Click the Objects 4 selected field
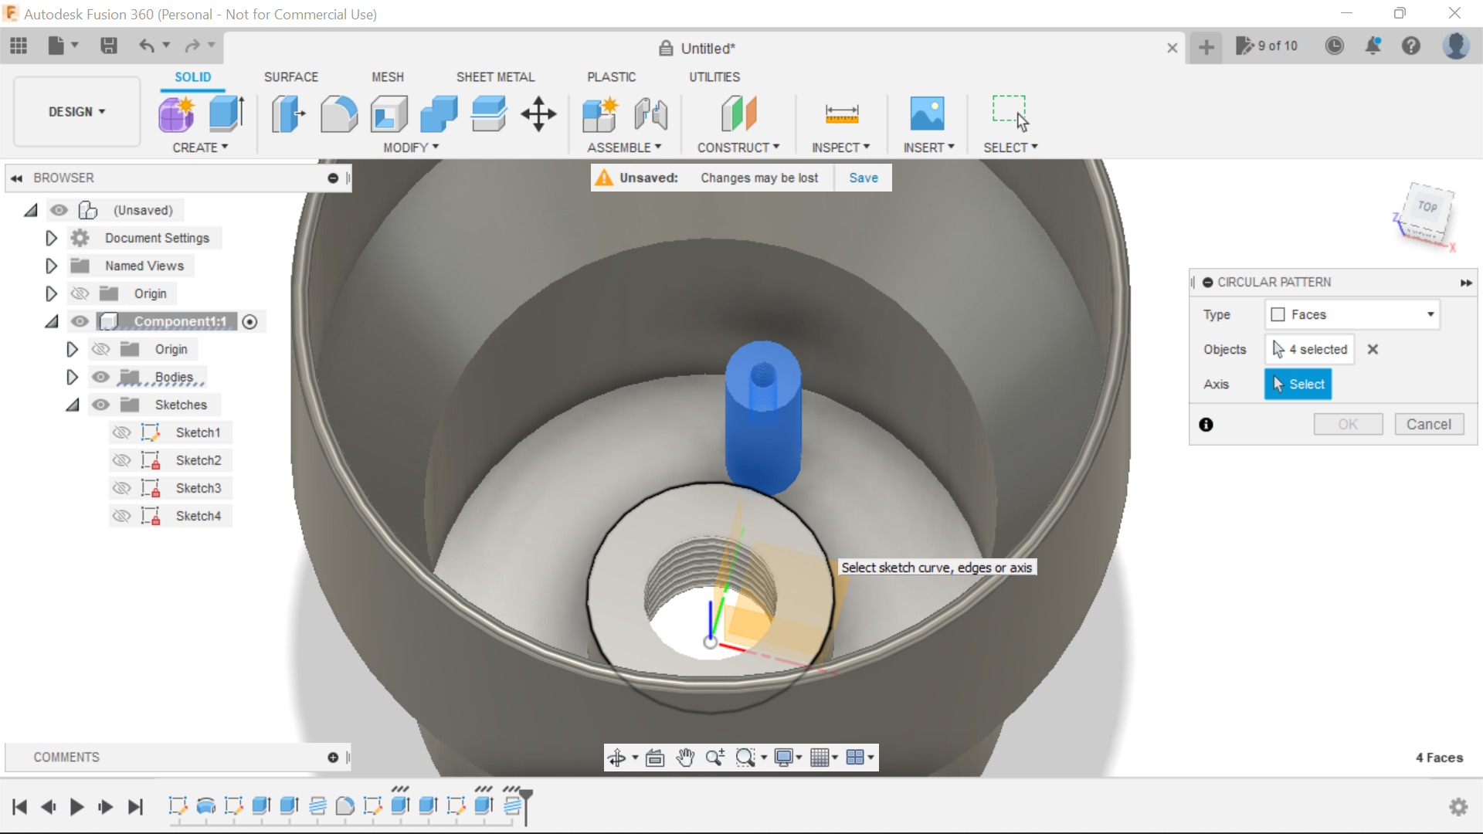Viewport: 1483px width, 834px height. pyautogui.click(x=1309, y=349)
